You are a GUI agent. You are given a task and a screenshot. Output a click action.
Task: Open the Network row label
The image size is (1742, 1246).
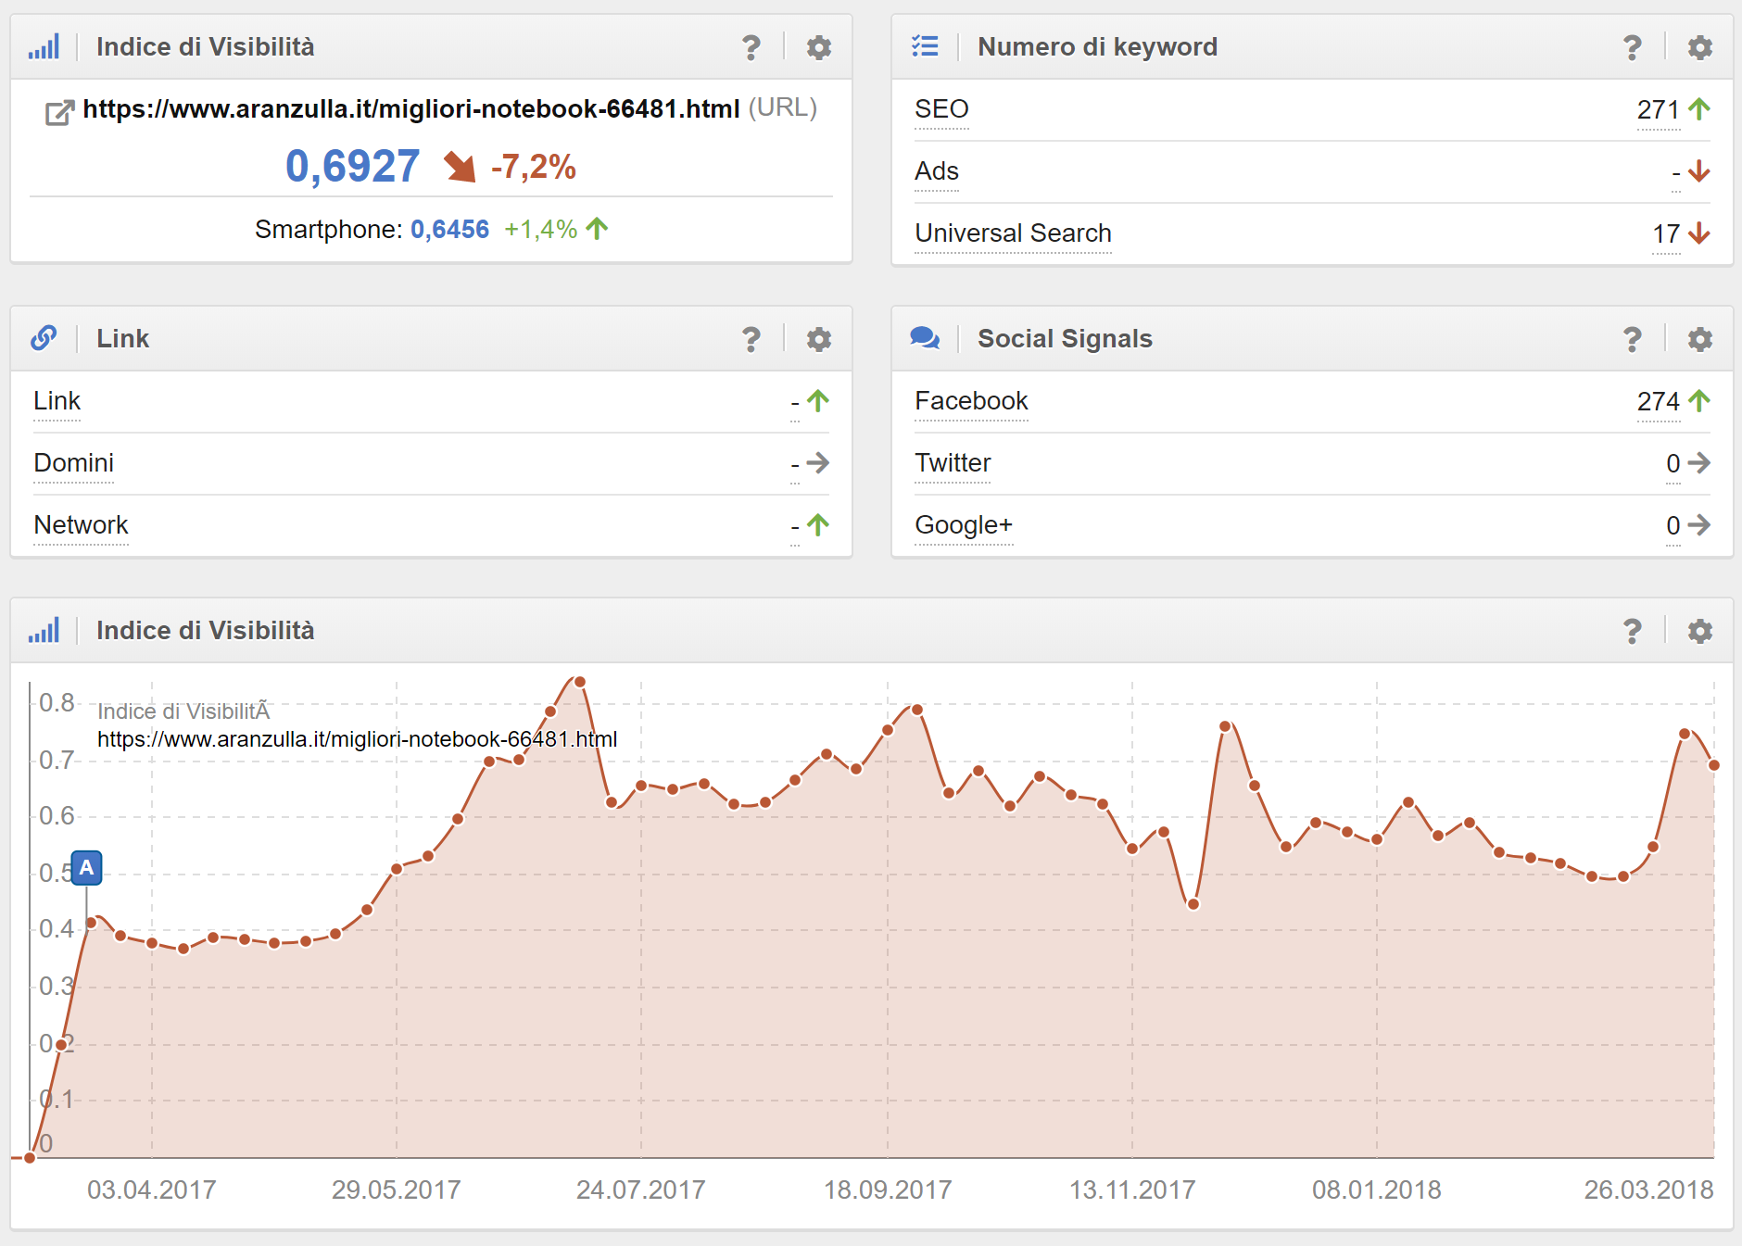(x=81, y=525)
